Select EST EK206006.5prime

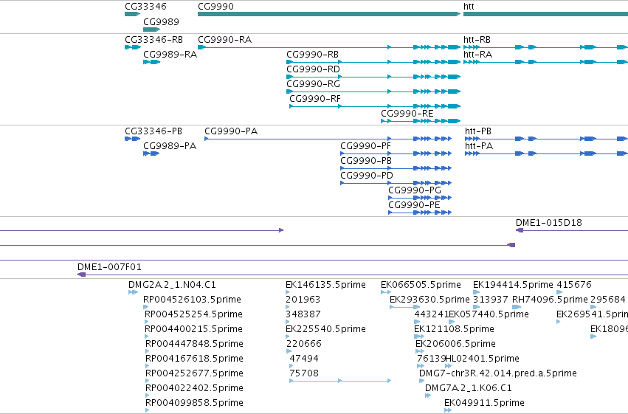point(455,345)
